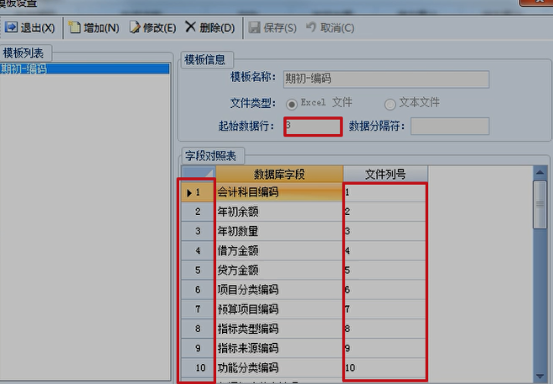Click the 修改(E) edit icon

click(135, 28)
